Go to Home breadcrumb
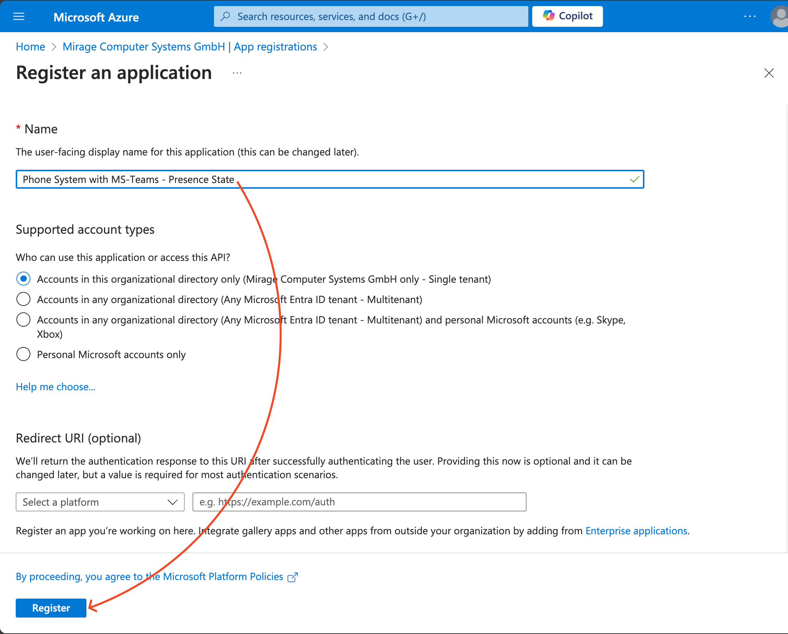This screenshot has height=634, width=788. coord(30,46)
